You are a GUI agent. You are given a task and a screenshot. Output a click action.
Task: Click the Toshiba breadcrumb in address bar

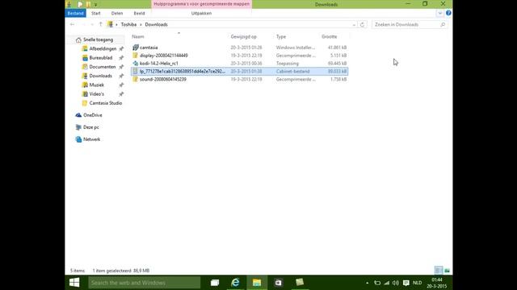pos(128,24)
